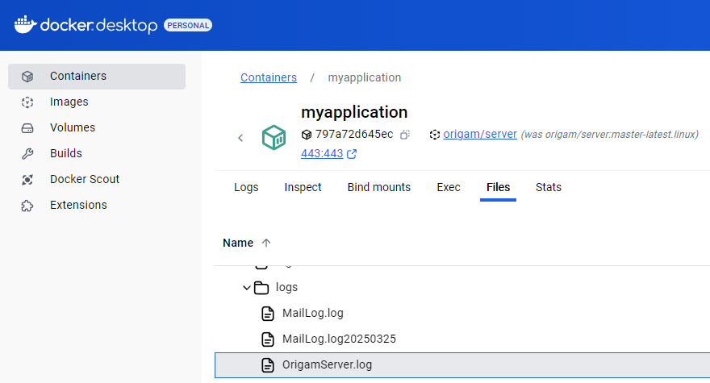This screenshot has height=383, width=710.
Task: Click the file icon beside MailLog.log20250325
Action: pyautogui.click(x=268, y=339)
